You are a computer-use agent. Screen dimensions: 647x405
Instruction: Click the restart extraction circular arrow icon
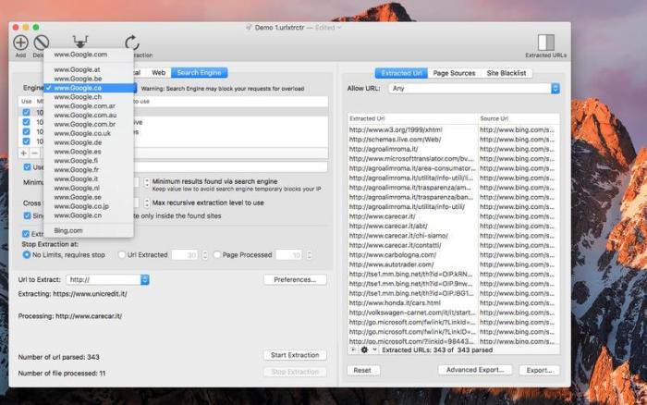click(x=132, y=43)
